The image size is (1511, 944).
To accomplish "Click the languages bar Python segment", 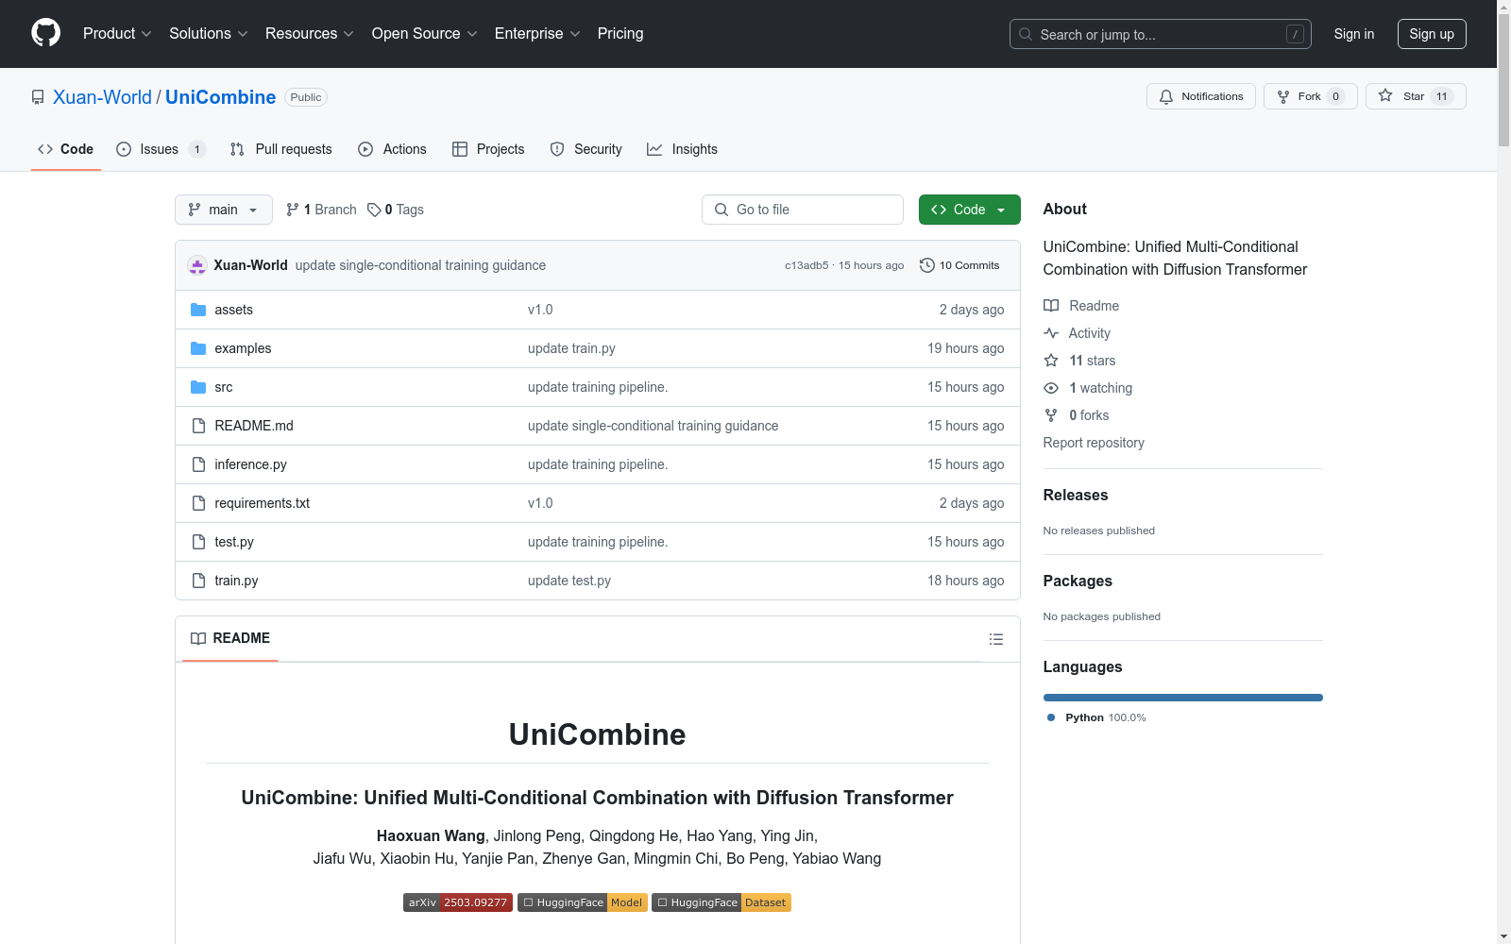I will (x=1183, y=698).
